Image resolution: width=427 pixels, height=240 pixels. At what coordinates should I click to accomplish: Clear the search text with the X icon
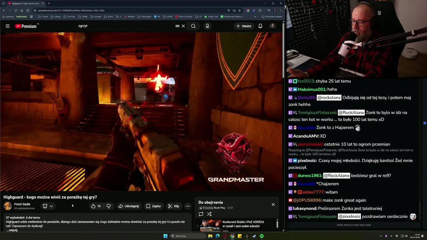click(x=183, y=26)
